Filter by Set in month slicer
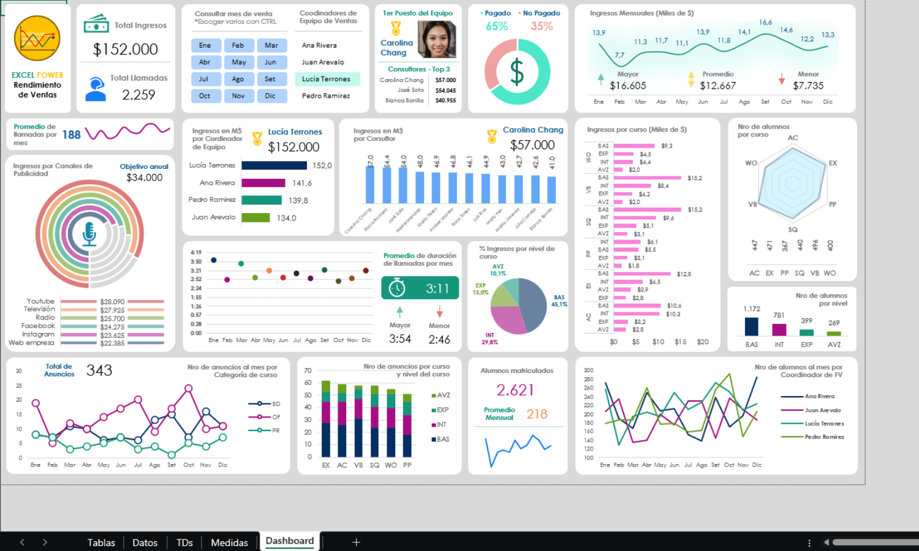 click(271, 79)
